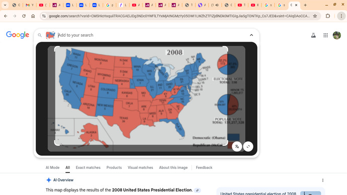The width and height of the screenshot is (347, 195).
Task: Click the AI Overview heading
Action: 63,180
